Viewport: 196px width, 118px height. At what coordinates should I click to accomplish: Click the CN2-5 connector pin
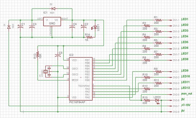point(171,94)
